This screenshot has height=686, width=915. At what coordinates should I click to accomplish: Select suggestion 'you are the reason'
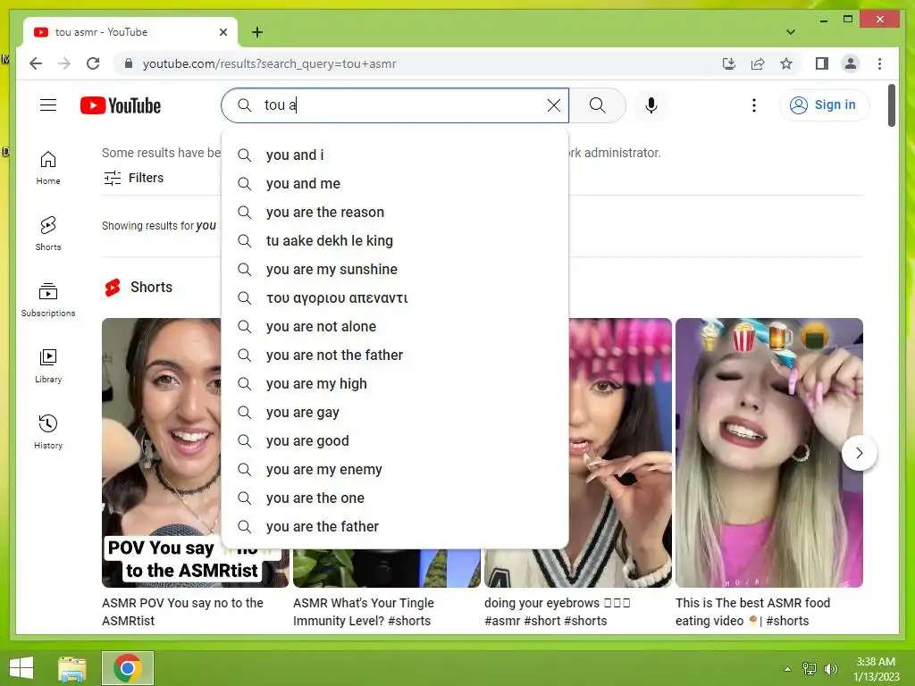click(395, 213)
